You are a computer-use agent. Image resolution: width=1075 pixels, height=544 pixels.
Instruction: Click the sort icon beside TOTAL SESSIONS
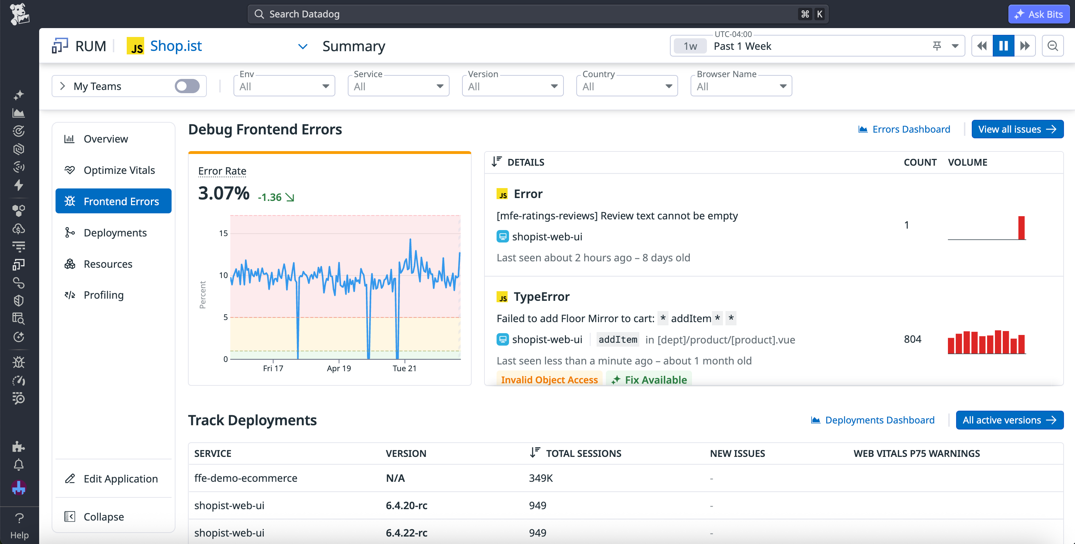[535, 453]
